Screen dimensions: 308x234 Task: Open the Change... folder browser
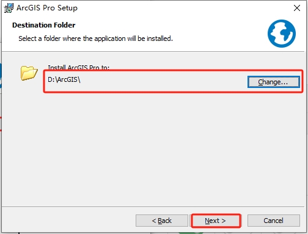pyautogui.click(x=273, y=82)
